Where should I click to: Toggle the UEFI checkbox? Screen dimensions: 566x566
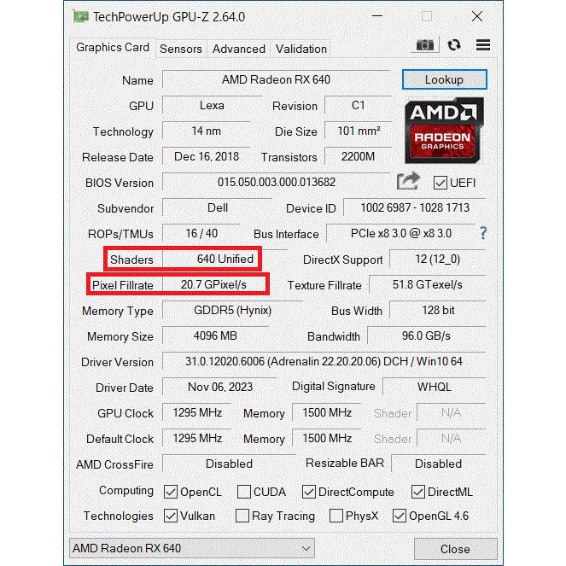(x=440, y=183)
